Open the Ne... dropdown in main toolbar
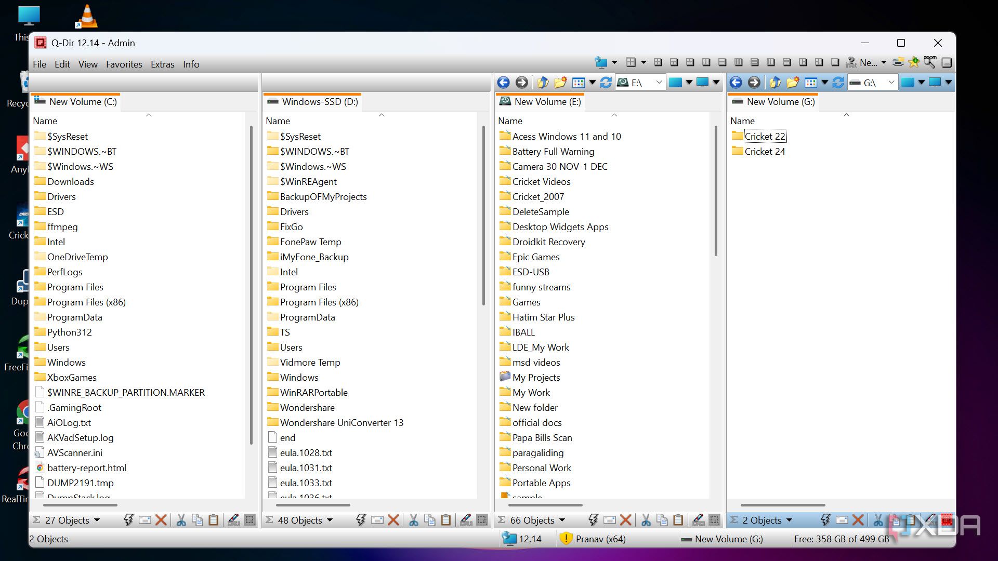Viewport: 998px width, 561px height. 884,62
